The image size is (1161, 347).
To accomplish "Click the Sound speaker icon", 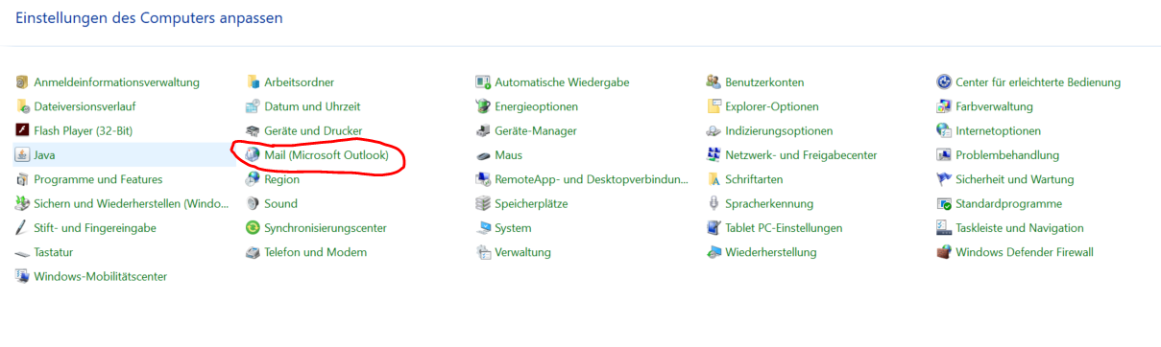I will [x=254, y=203].
